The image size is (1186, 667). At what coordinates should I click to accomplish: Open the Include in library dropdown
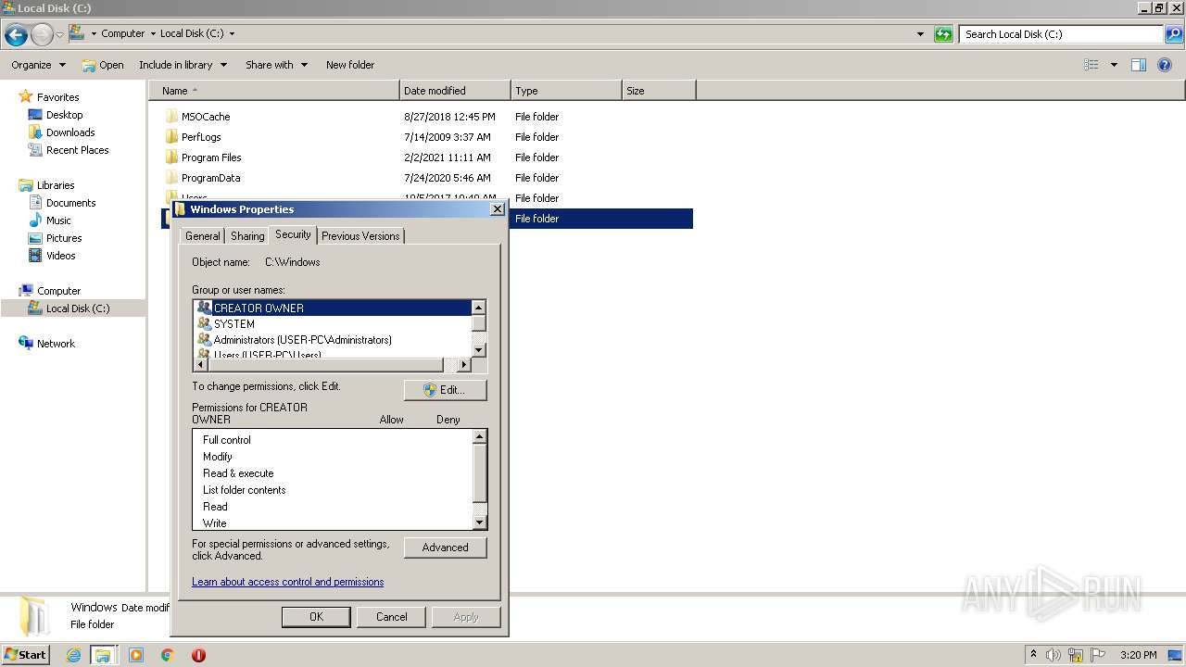point(183,65)
